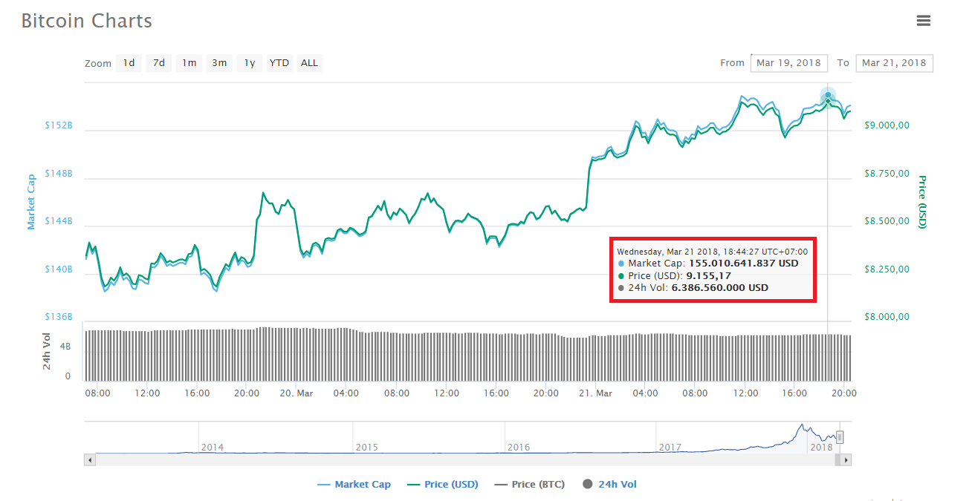Viewport: 972px width, 501px height.
Task: Select the 1m zoom range
Action: (x=189, y=63)
